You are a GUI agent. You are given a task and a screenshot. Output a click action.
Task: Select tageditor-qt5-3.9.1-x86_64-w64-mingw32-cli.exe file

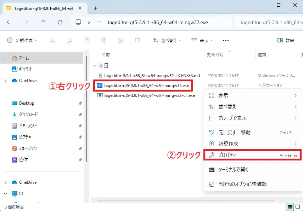point(149,95)
